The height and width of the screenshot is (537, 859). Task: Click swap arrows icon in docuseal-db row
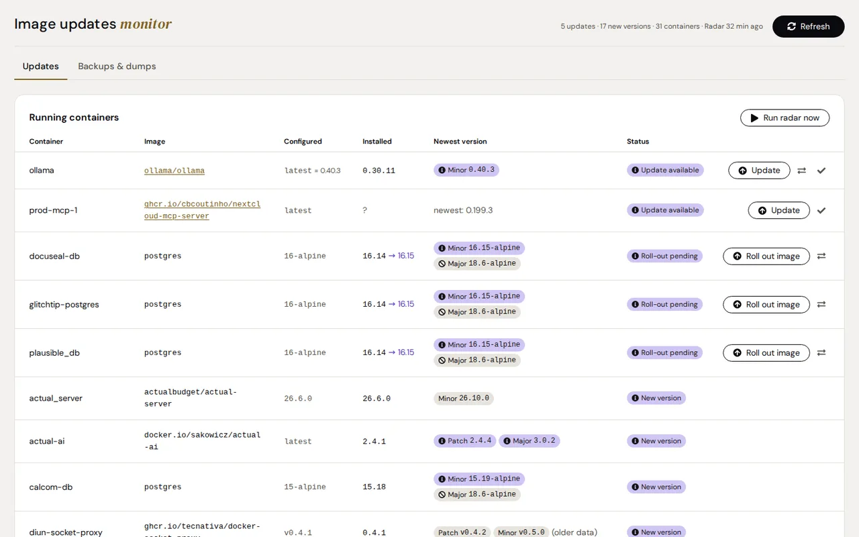coord(821,256)
